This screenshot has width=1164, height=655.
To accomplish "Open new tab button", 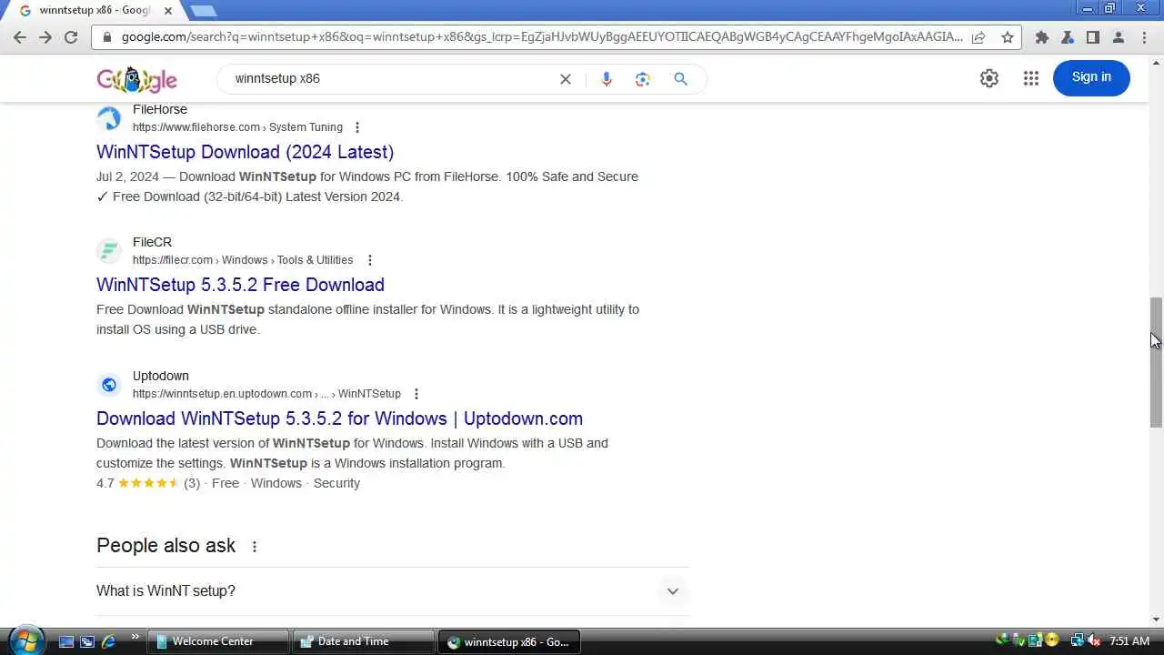I will pos(204,10).
